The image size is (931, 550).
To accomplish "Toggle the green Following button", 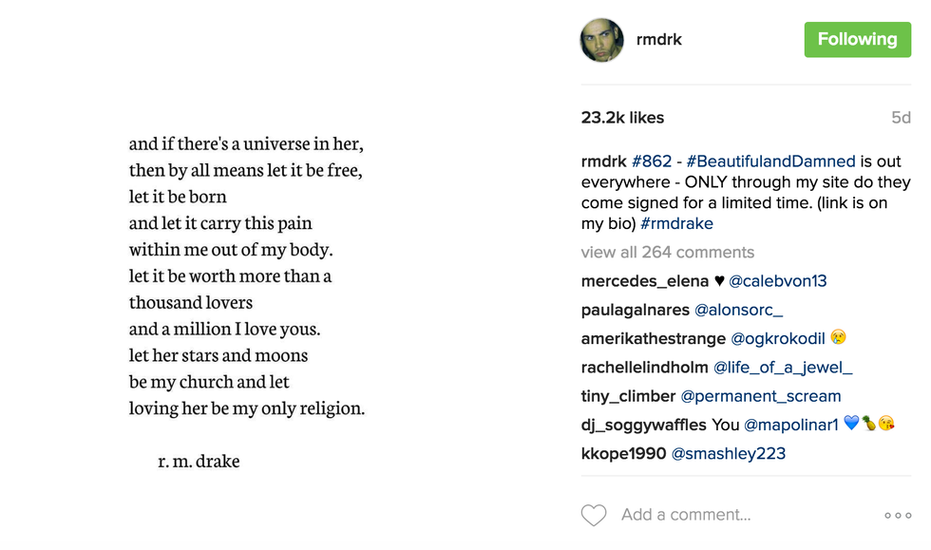I will [857, 39].
